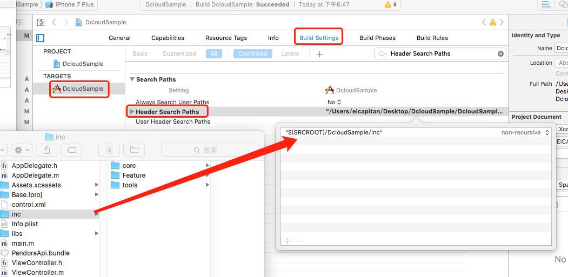Screen dimensions: 568x277
Task: Open the Capabilities tab
Action: click(168, 38)
